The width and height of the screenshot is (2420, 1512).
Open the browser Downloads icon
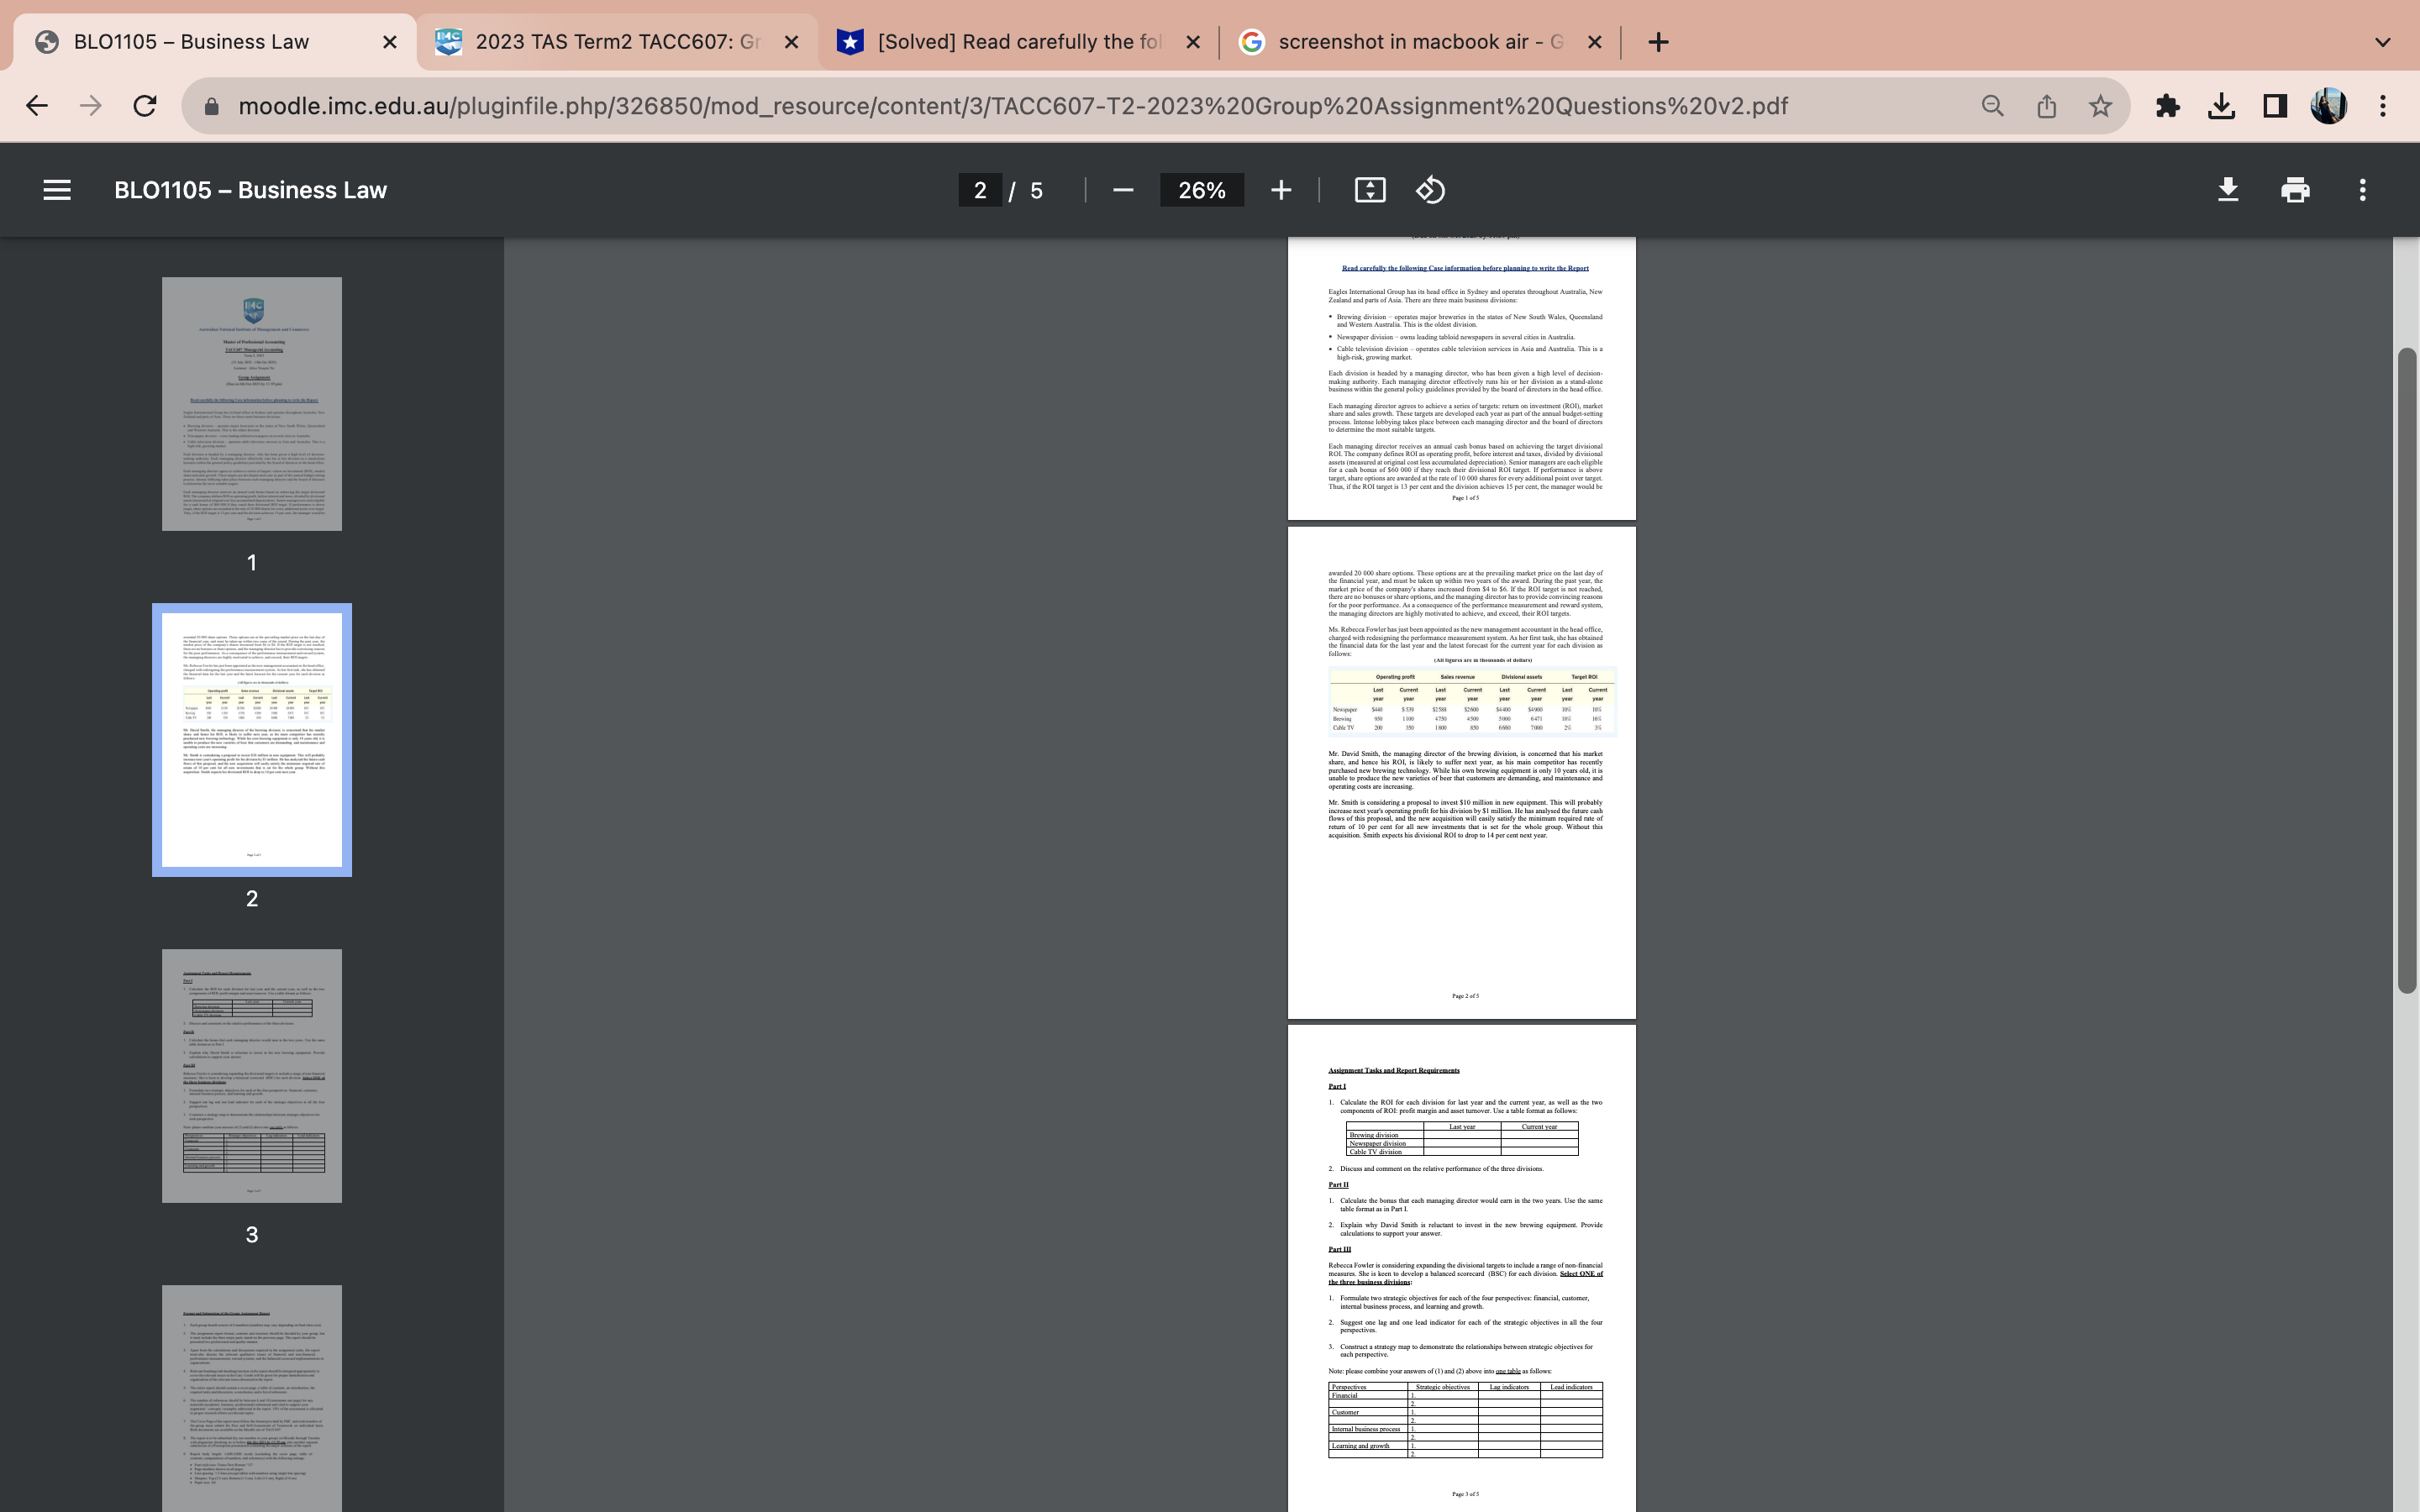point(2222,105)
